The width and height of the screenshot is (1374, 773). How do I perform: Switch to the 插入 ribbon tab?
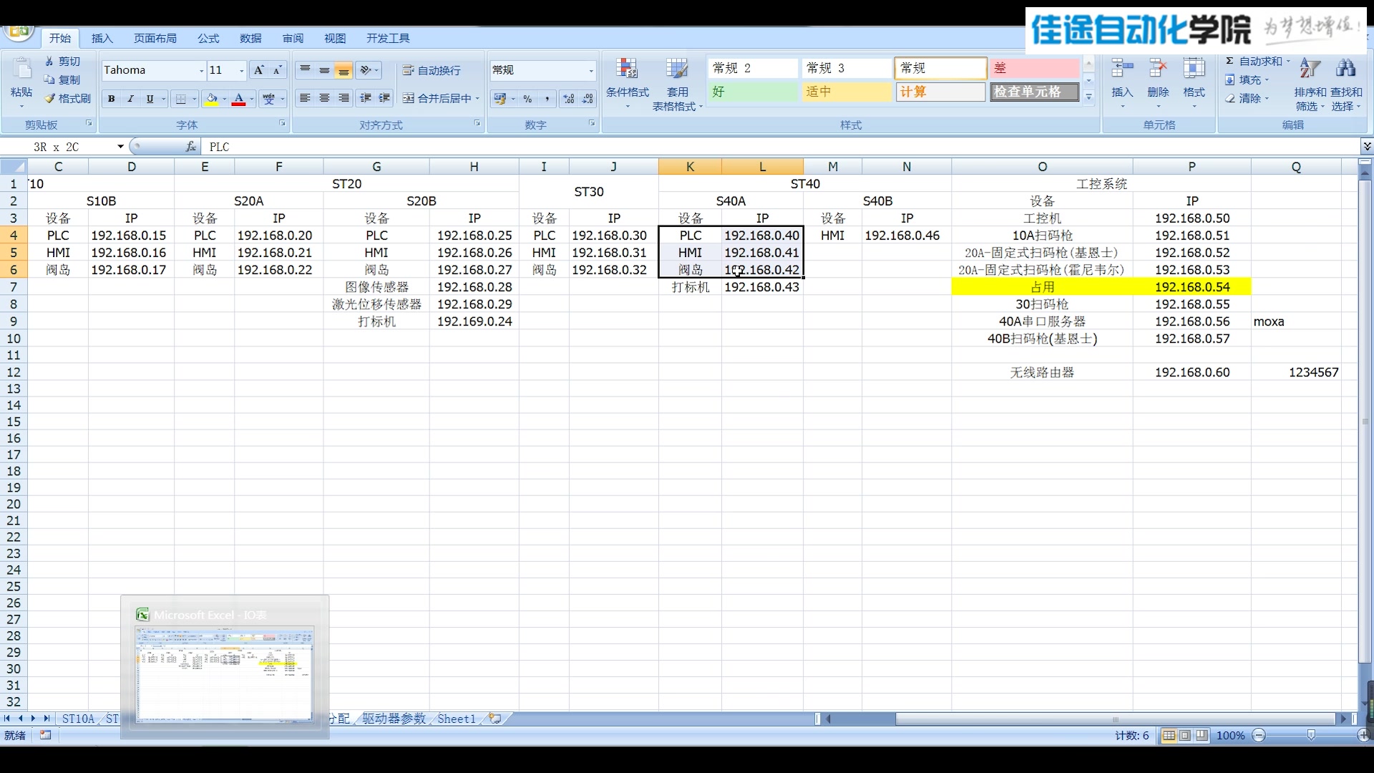pos(102,38)
